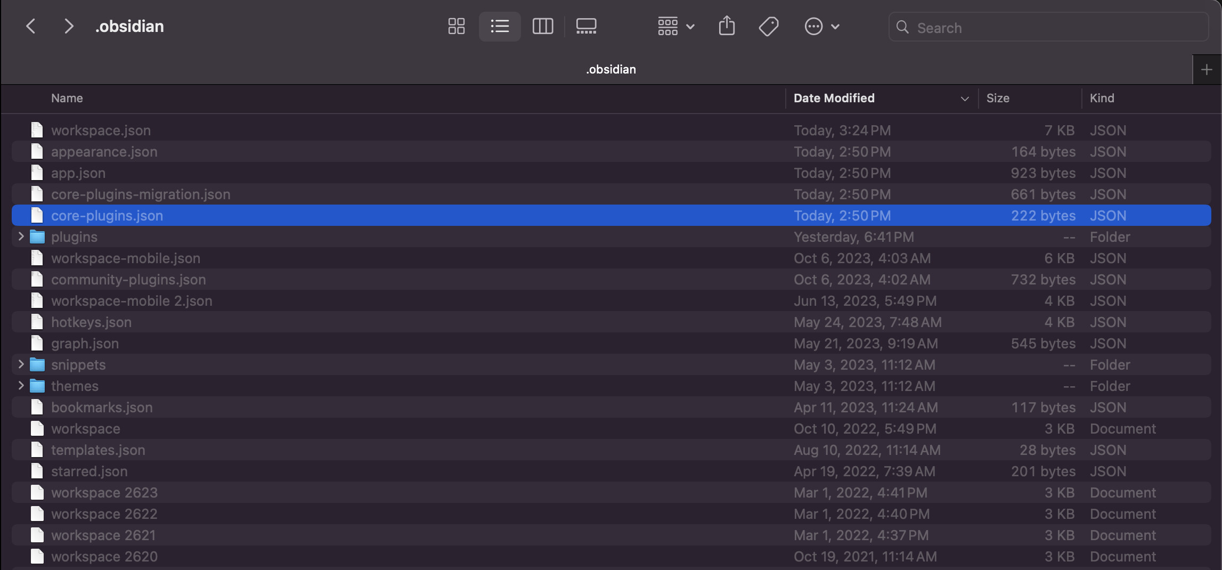Click the plugins folder icon
1222x570 pixels.
(37, 237)
